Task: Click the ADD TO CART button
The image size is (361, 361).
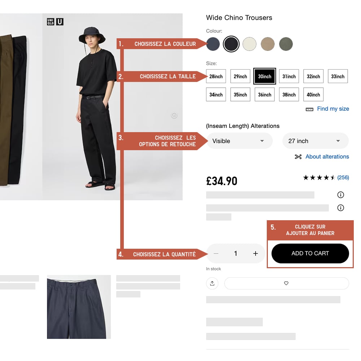Action: [x=310, y=253]
